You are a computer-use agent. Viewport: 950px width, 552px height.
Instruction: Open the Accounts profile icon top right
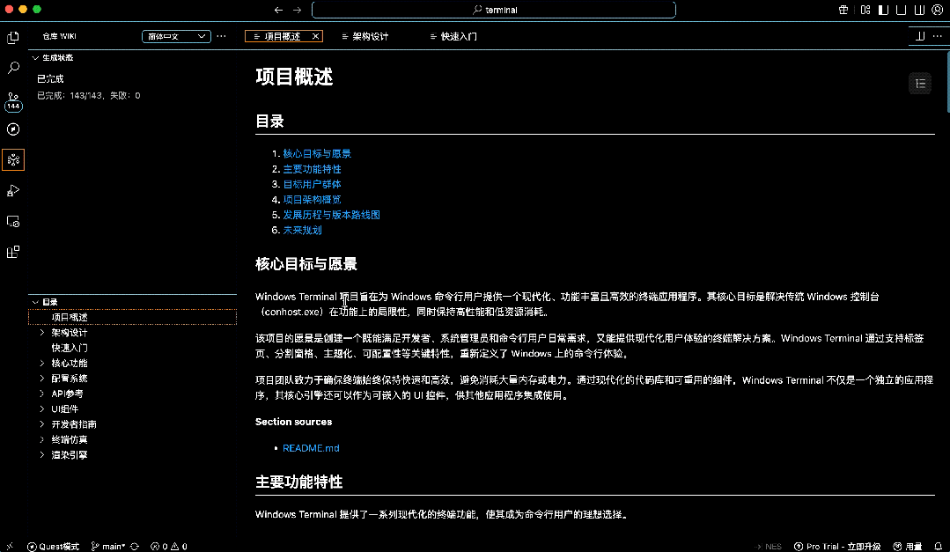pyautogui.click(x=937, y=9)
